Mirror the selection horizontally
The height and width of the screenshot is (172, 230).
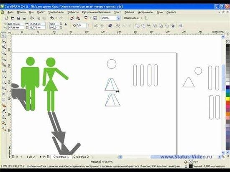[96, 26]
